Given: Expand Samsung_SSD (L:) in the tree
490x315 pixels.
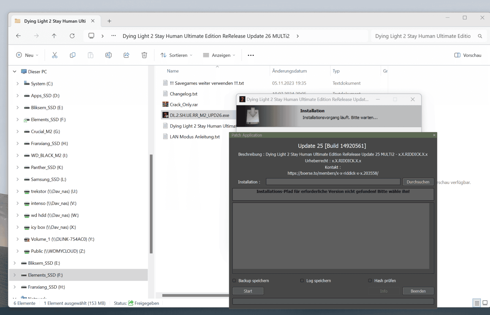Looking at the screenshot, I should (x=17, y=179).
